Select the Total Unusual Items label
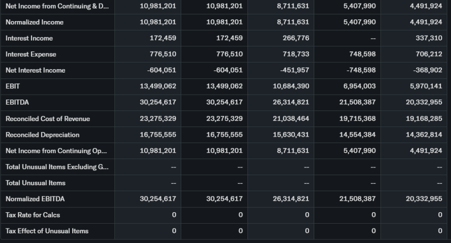The image size is (451, 243). click(x=35, y=183)
